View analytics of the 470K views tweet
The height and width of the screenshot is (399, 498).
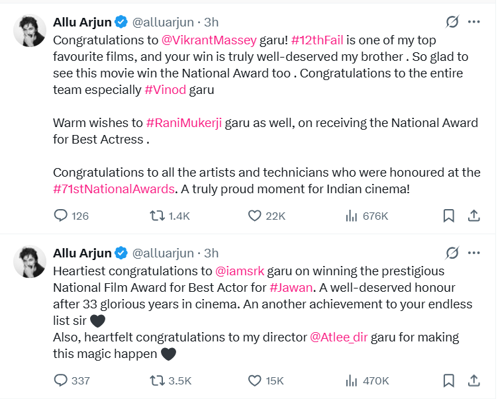pos(352,380)
